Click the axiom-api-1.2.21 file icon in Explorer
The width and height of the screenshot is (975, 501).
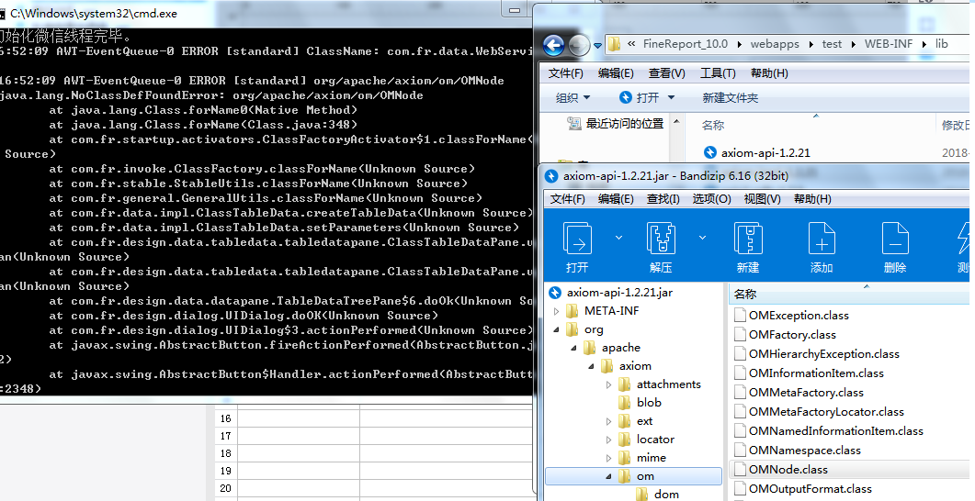710,152
